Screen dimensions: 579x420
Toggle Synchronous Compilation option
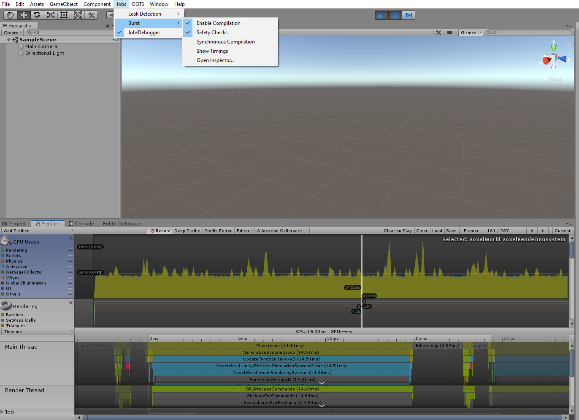[x=230, y=42]
